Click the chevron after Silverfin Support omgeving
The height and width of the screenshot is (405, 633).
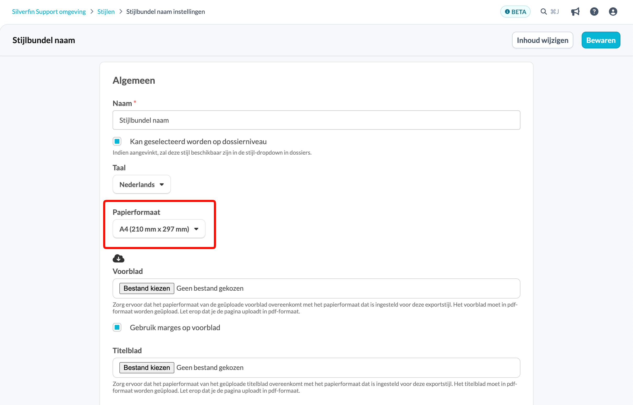click(x=92, y=12)
